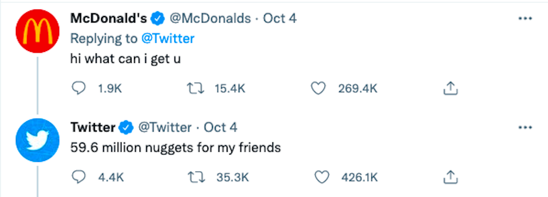This screenshot has width=548, height=197.
Task: Click the Twitter display name
Action: (x=92, y=128)
